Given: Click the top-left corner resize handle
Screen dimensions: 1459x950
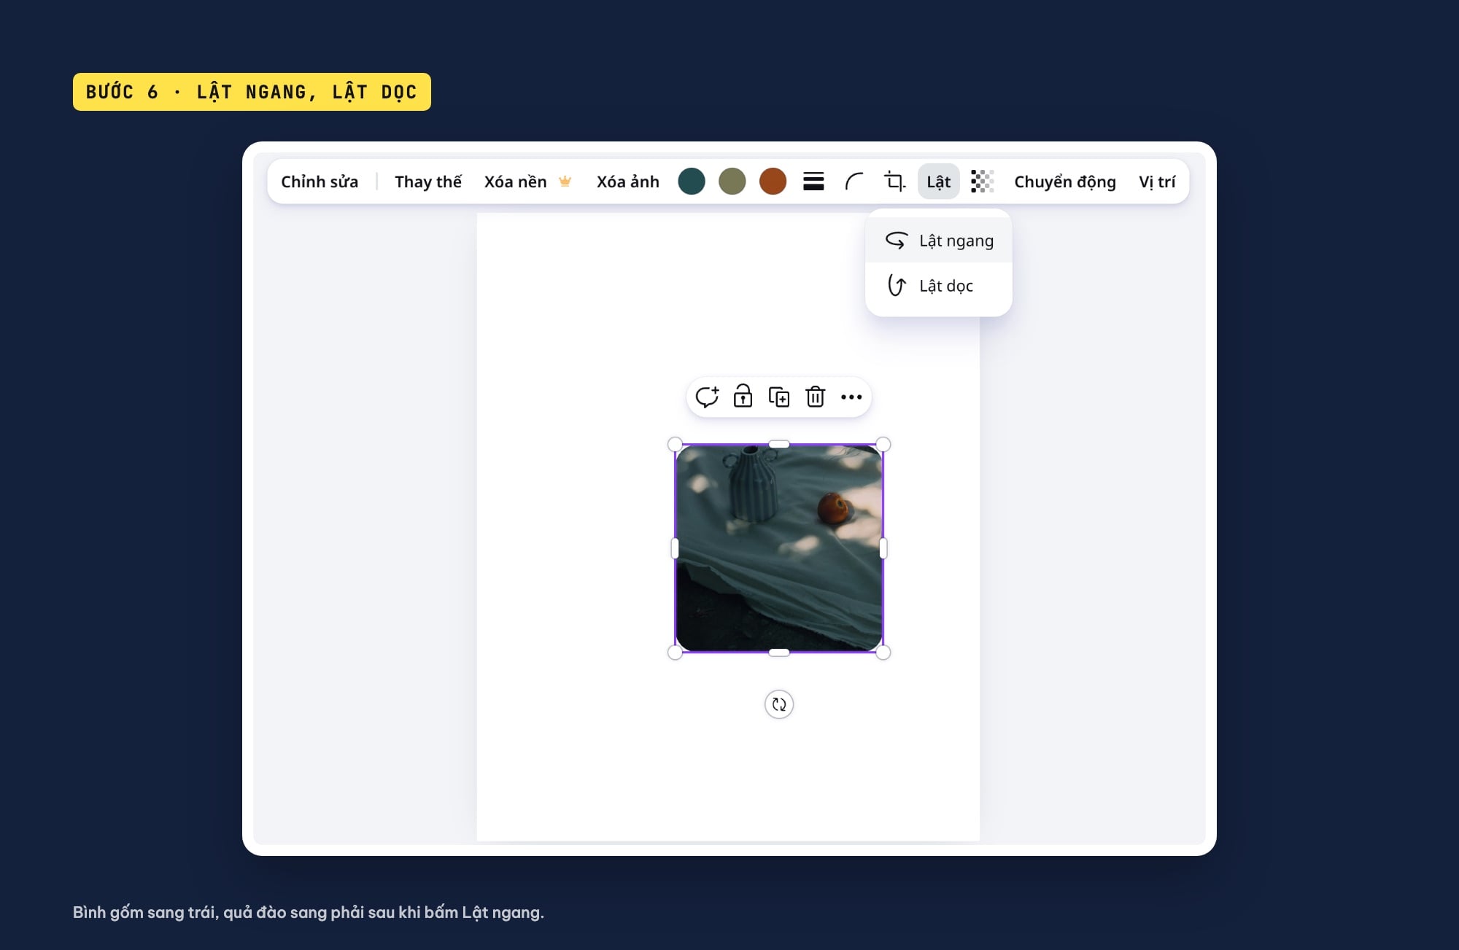Looking at the screenshot, I should [675, 444].
